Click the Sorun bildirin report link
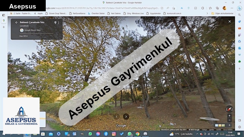 click(x=228, y=130)
